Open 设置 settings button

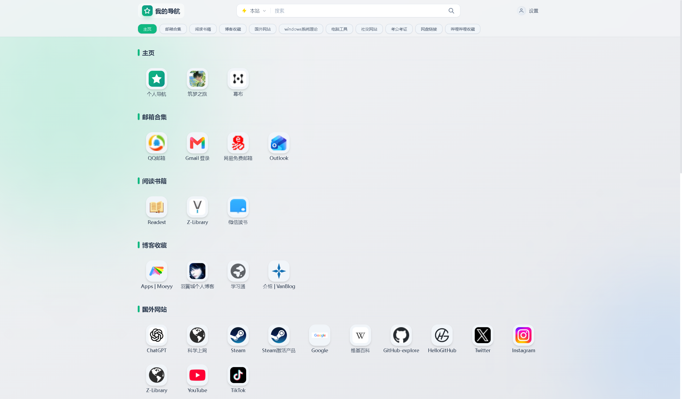click(528, 11)
